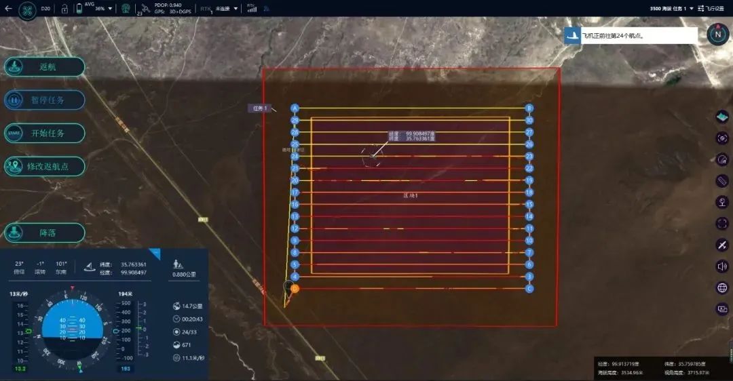The height and width of the screenshot is (381, 733).
Task: Click the drone D20 icon
Action: (28, 10)
